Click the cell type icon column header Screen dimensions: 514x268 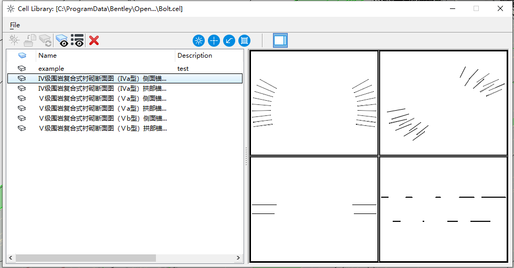[x=22, y=56]
